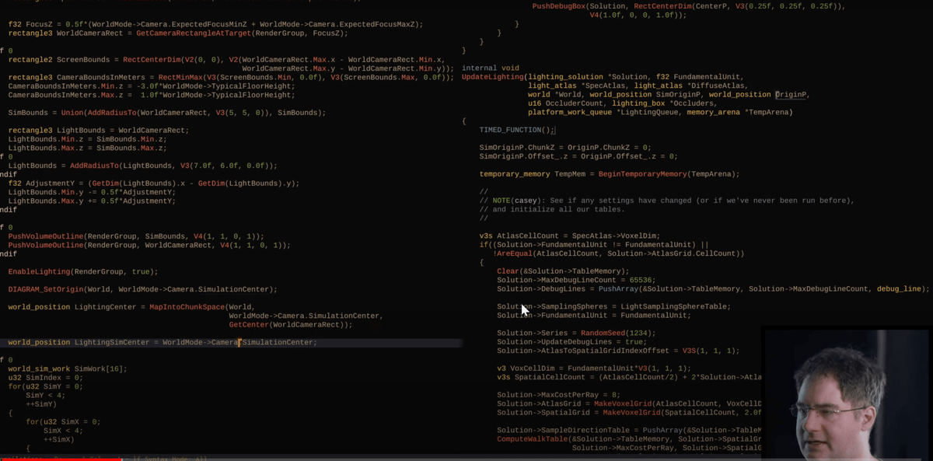Click the MaxDebugLineCount value 65536
This screenshot has height=461, width=933.
point(640,280)
